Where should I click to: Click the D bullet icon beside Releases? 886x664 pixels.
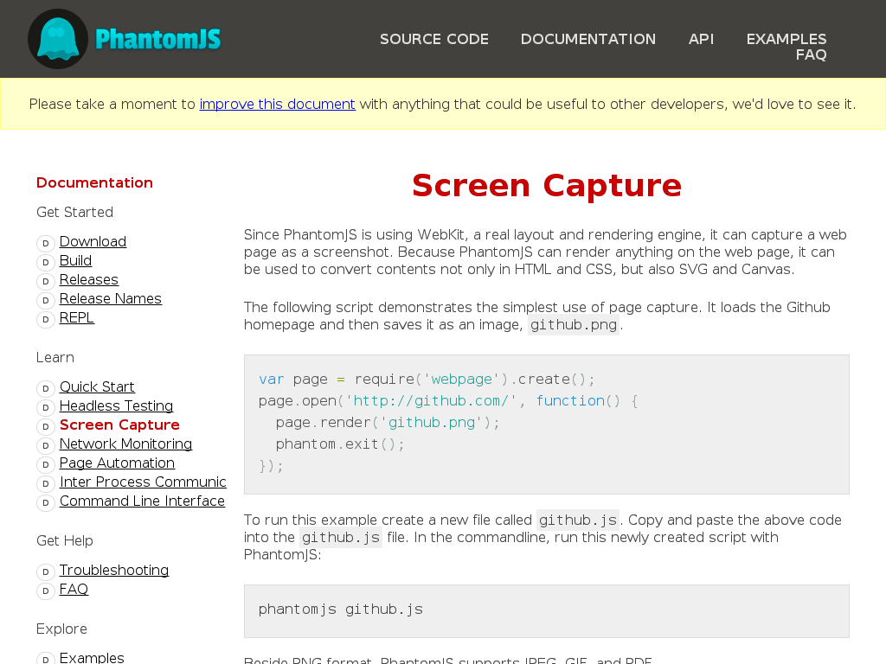tap(46, 281)
